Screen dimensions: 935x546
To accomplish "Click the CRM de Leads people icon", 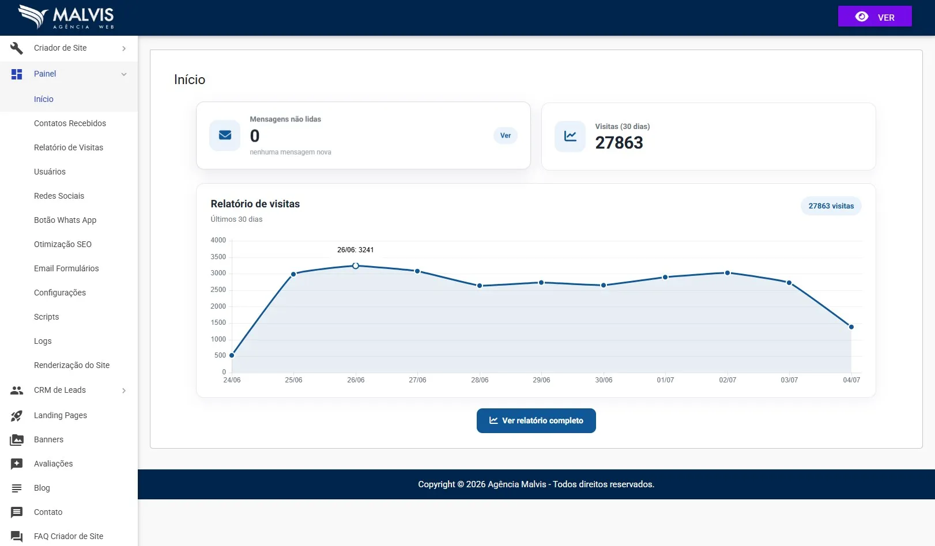I will point(17,390).
